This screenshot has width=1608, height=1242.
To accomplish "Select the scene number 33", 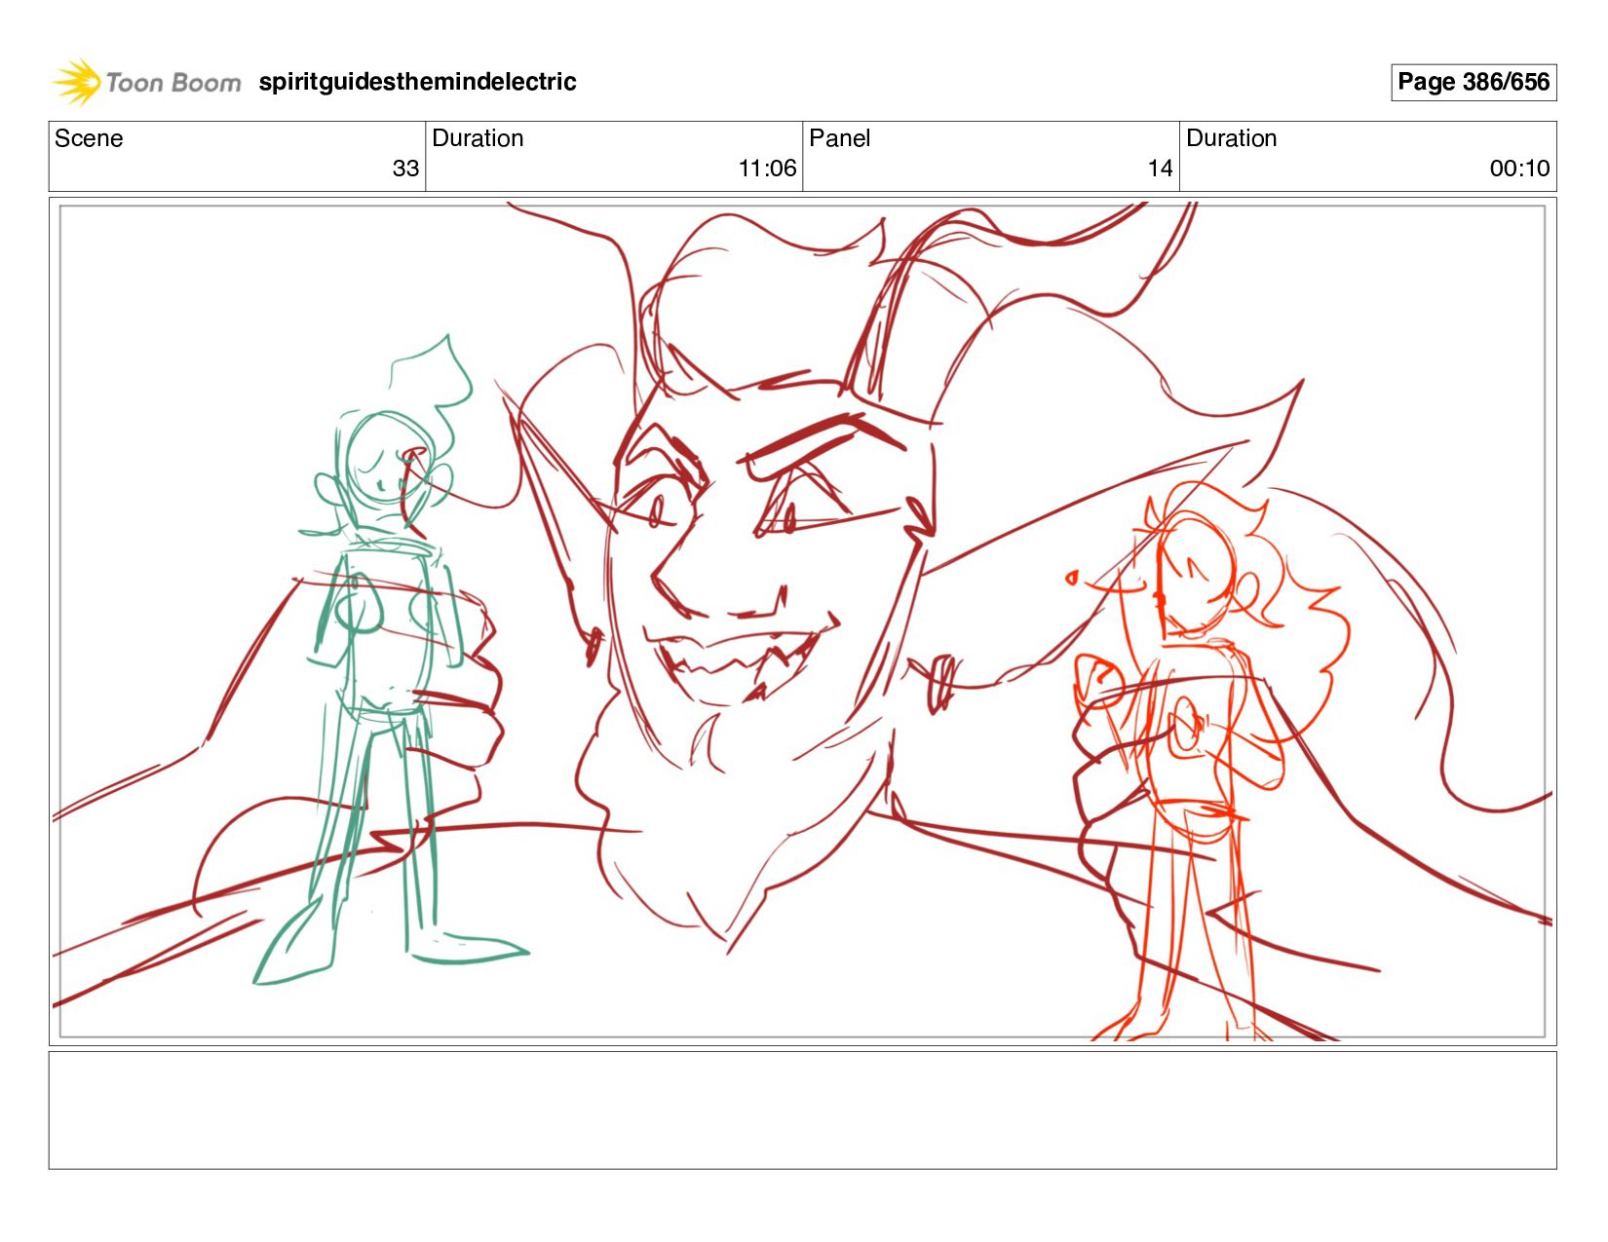I will click(x=405, y=169).
